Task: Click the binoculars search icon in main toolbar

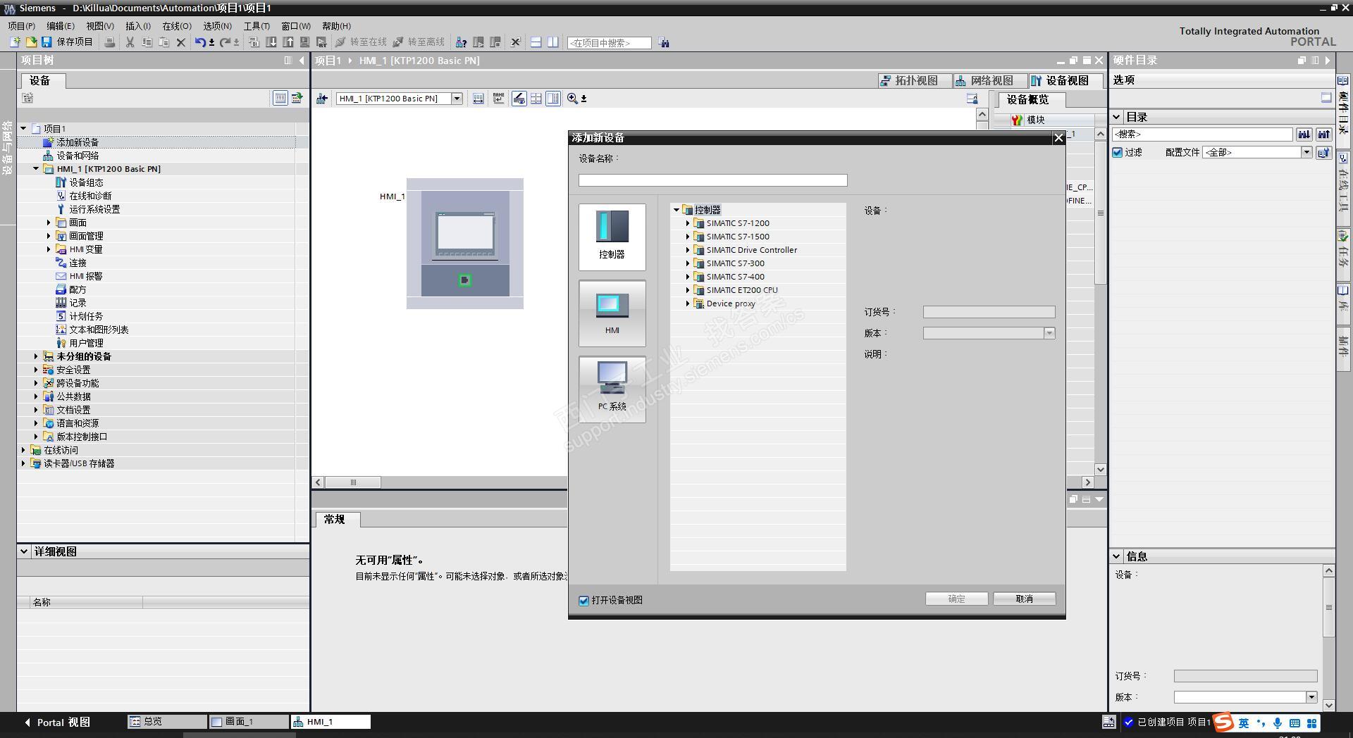Action: (664, 43)
